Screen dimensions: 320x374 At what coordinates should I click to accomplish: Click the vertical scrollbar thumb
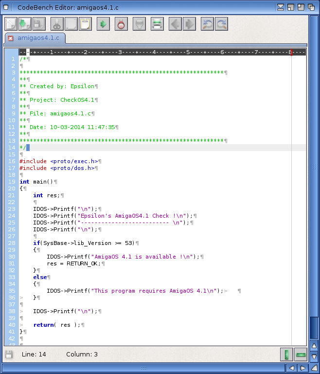[314, 167]
